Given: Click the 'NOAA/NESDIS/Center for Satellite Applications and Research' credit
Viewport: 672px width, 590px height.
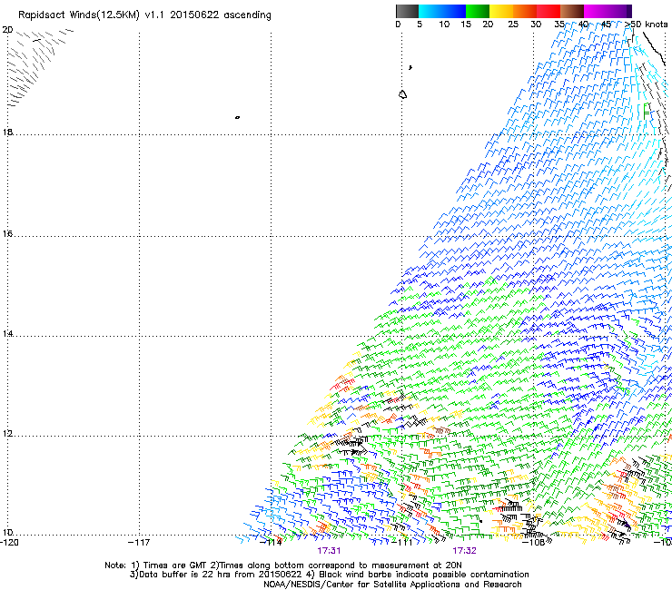Looking at the screenshot, I should tap(392, 585).
